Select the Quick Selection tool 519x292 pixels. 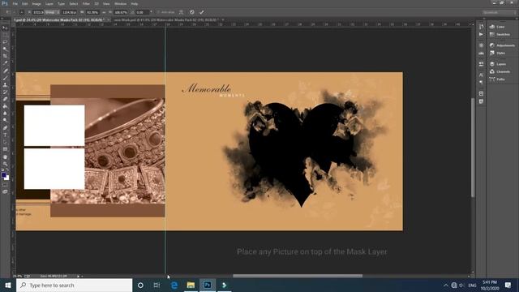[x=5, y=49]
